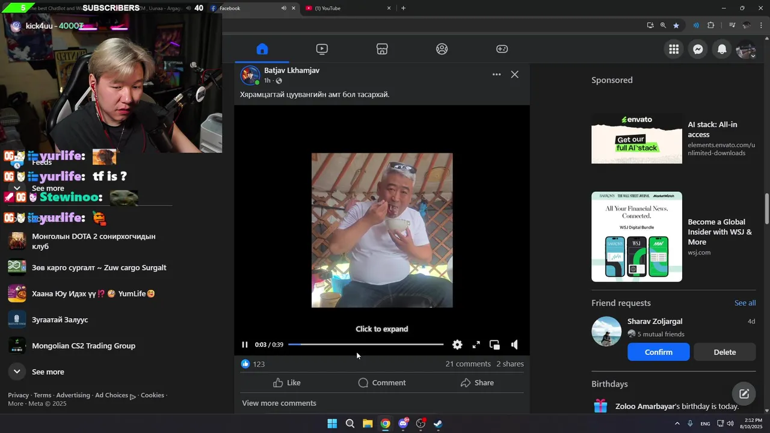The width and height of the screenshot is (770, 433).
Task: Open the account profile menu
Action: (746, 49)
